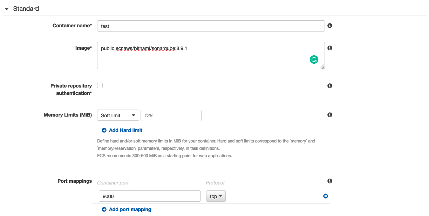The image size is (429, 216).
Task: Show info icon next to Image field
Action: pyautogui.click(x=329, y=48)
